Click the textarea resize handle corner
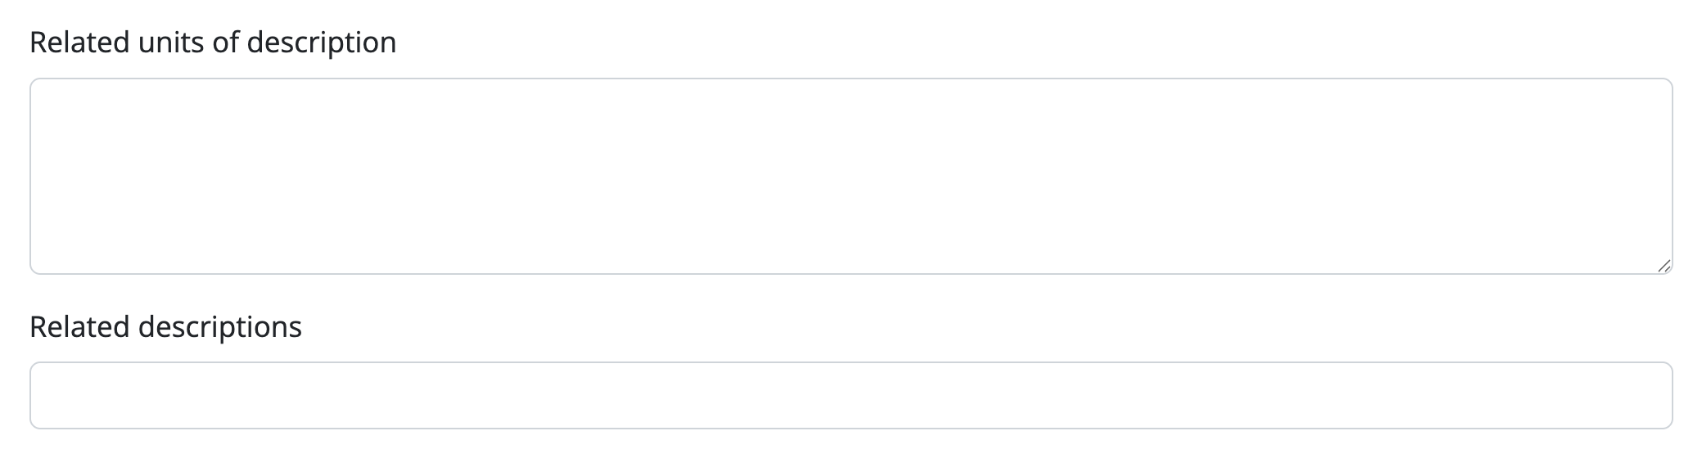This screenshot has width=1702, height=458. pyautogui.click(x=1664, y=266)
